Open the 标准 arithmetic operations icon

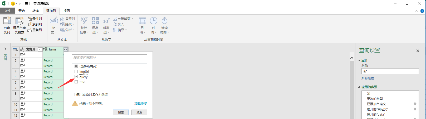(95, 21)
